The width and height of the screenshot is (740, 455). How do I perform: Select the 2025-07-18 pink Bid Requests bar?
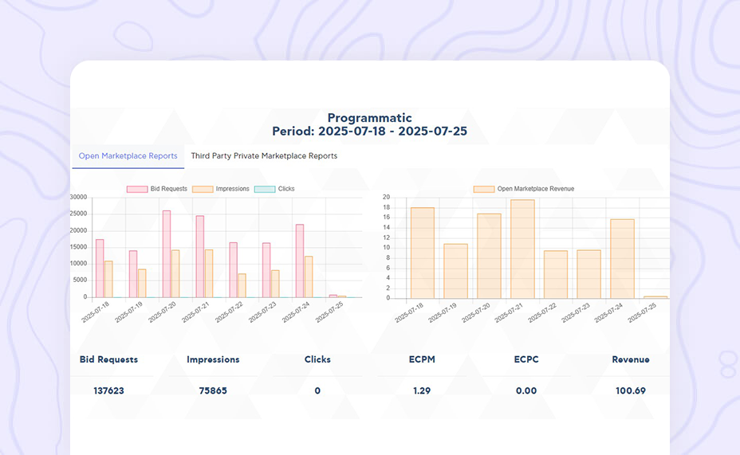(x=100, y=269)
